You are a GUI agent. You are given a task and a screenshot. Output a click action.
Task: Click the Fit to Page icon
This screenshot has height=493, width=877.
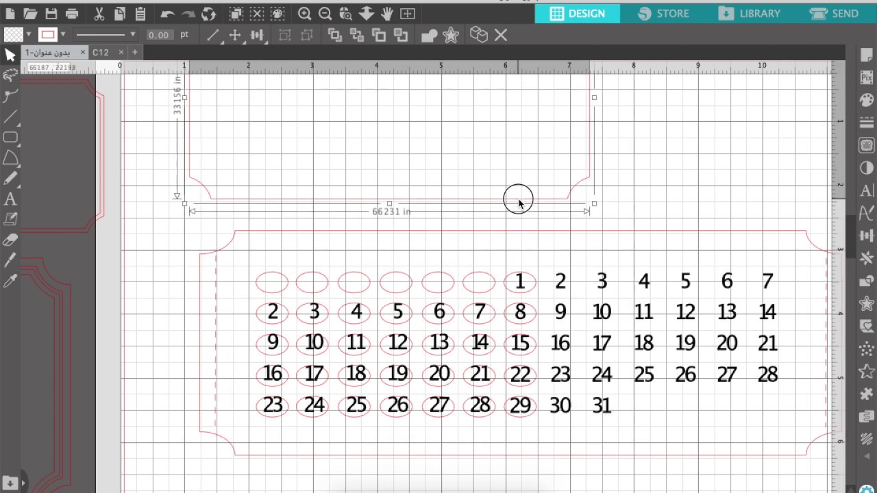click(408, 13)
